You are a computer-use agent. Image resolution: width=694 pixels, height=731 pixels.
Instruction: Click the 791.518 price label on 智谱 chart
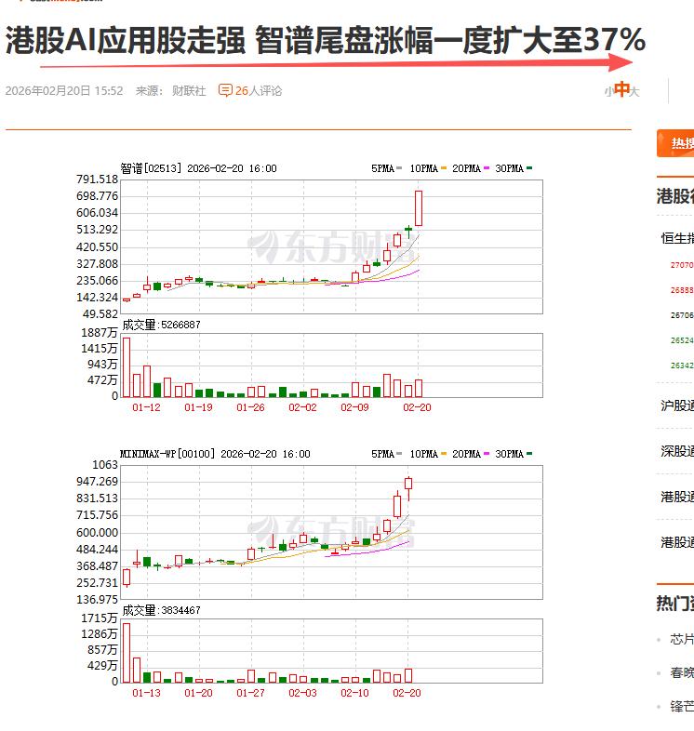97,179
